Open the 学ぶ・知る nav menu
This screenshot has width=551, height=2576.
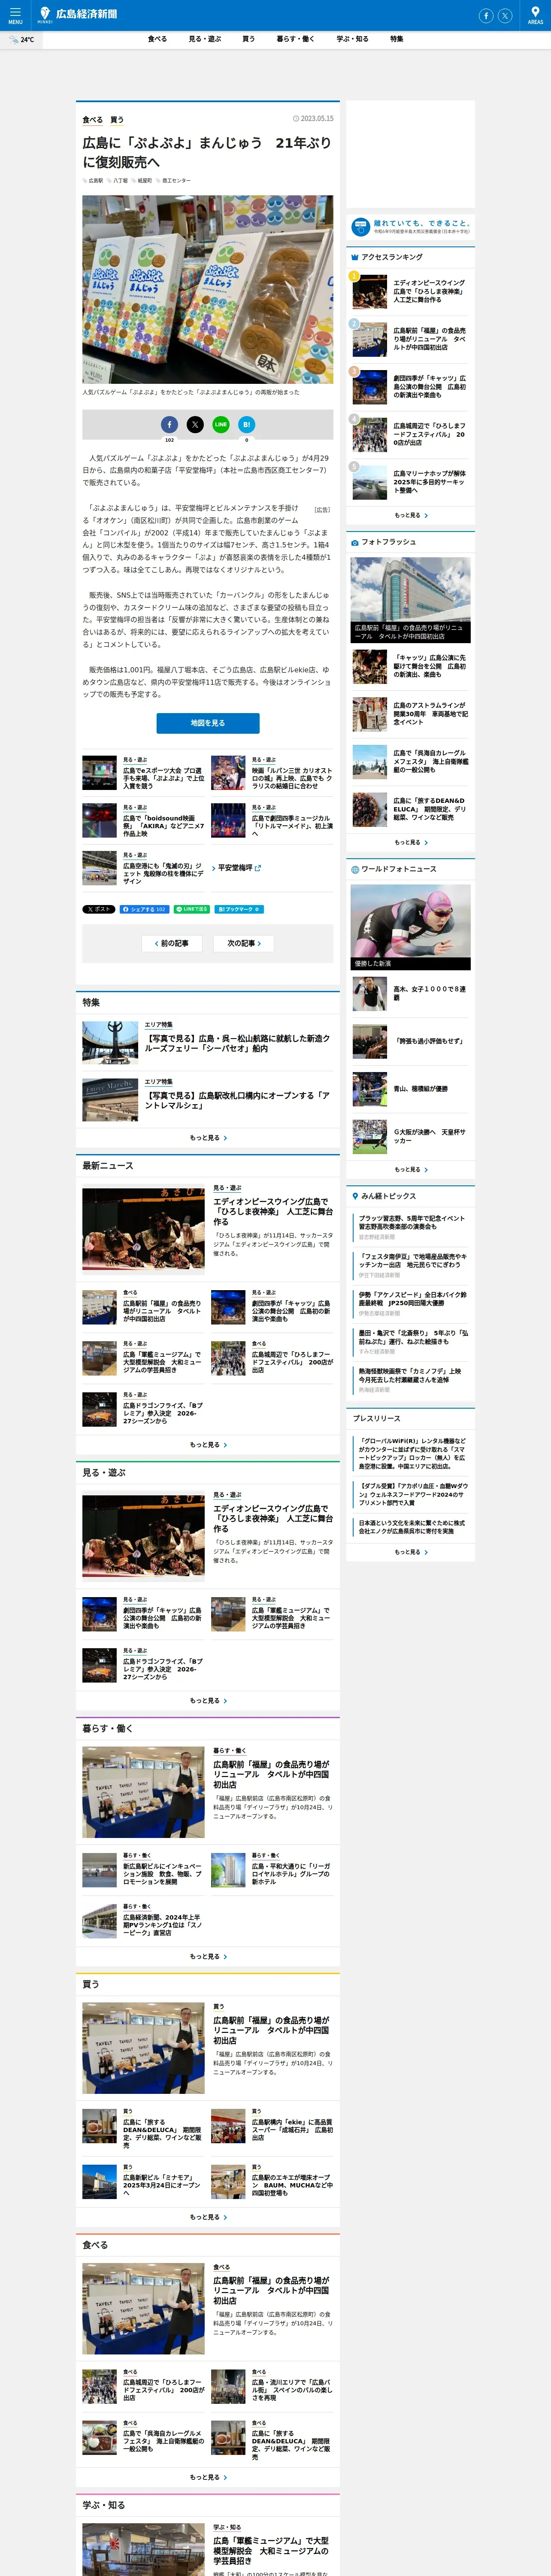pyautogui.click(x=352, y=39)
